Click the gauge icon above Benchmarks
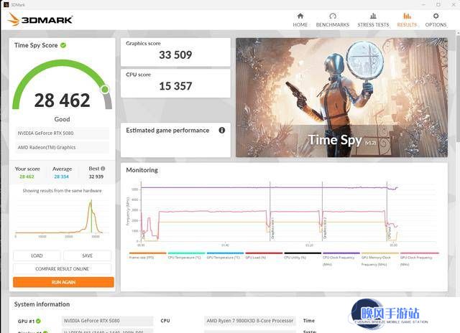The image size is (460, 333). click(333, 16)
